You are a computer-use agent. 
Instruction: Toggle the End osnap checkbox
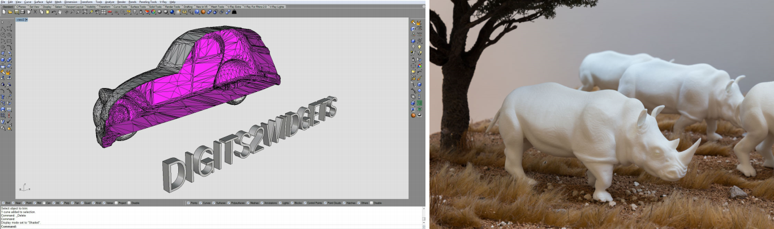(3, 203)
